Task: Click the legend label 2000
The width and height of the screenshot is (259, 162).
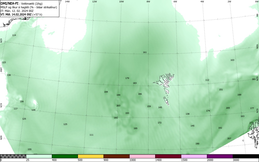Action: pos(210,160)
